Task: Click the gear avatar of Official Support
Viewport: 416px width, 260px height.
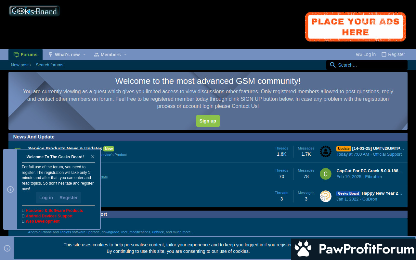Action: pos(325,151)
